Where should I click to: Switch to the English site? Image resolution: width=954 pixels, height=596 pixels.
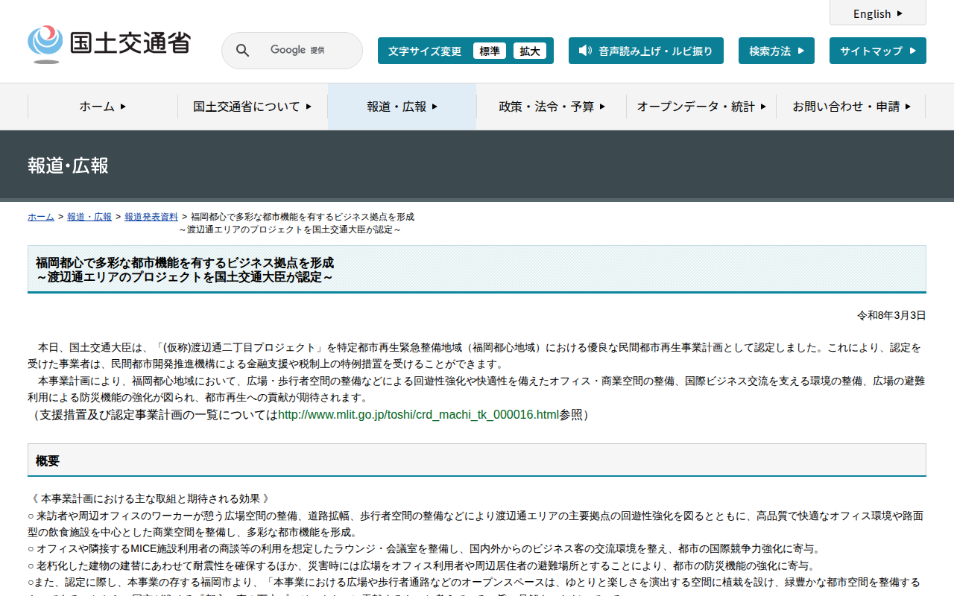(877, 13)
